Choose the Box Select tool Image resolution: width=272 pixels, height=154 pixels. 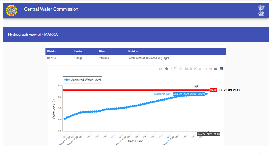coord(176,69)
